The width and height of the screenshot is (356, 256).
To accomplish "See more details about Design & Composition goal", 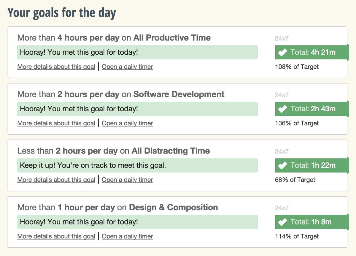I will (56, 236).
